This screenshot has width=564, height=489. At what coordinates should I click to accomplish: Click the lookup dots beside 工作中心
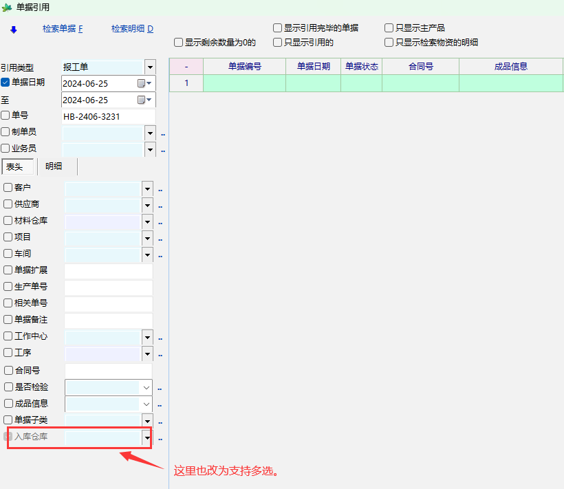tap(160, 338)
